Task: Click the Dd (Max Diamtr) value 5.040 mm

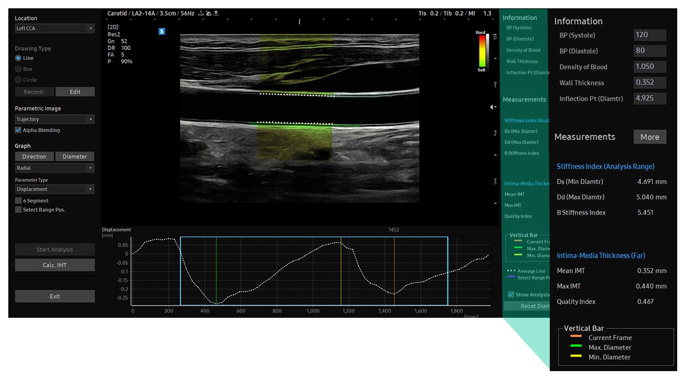Action: (x=652, y=197)
